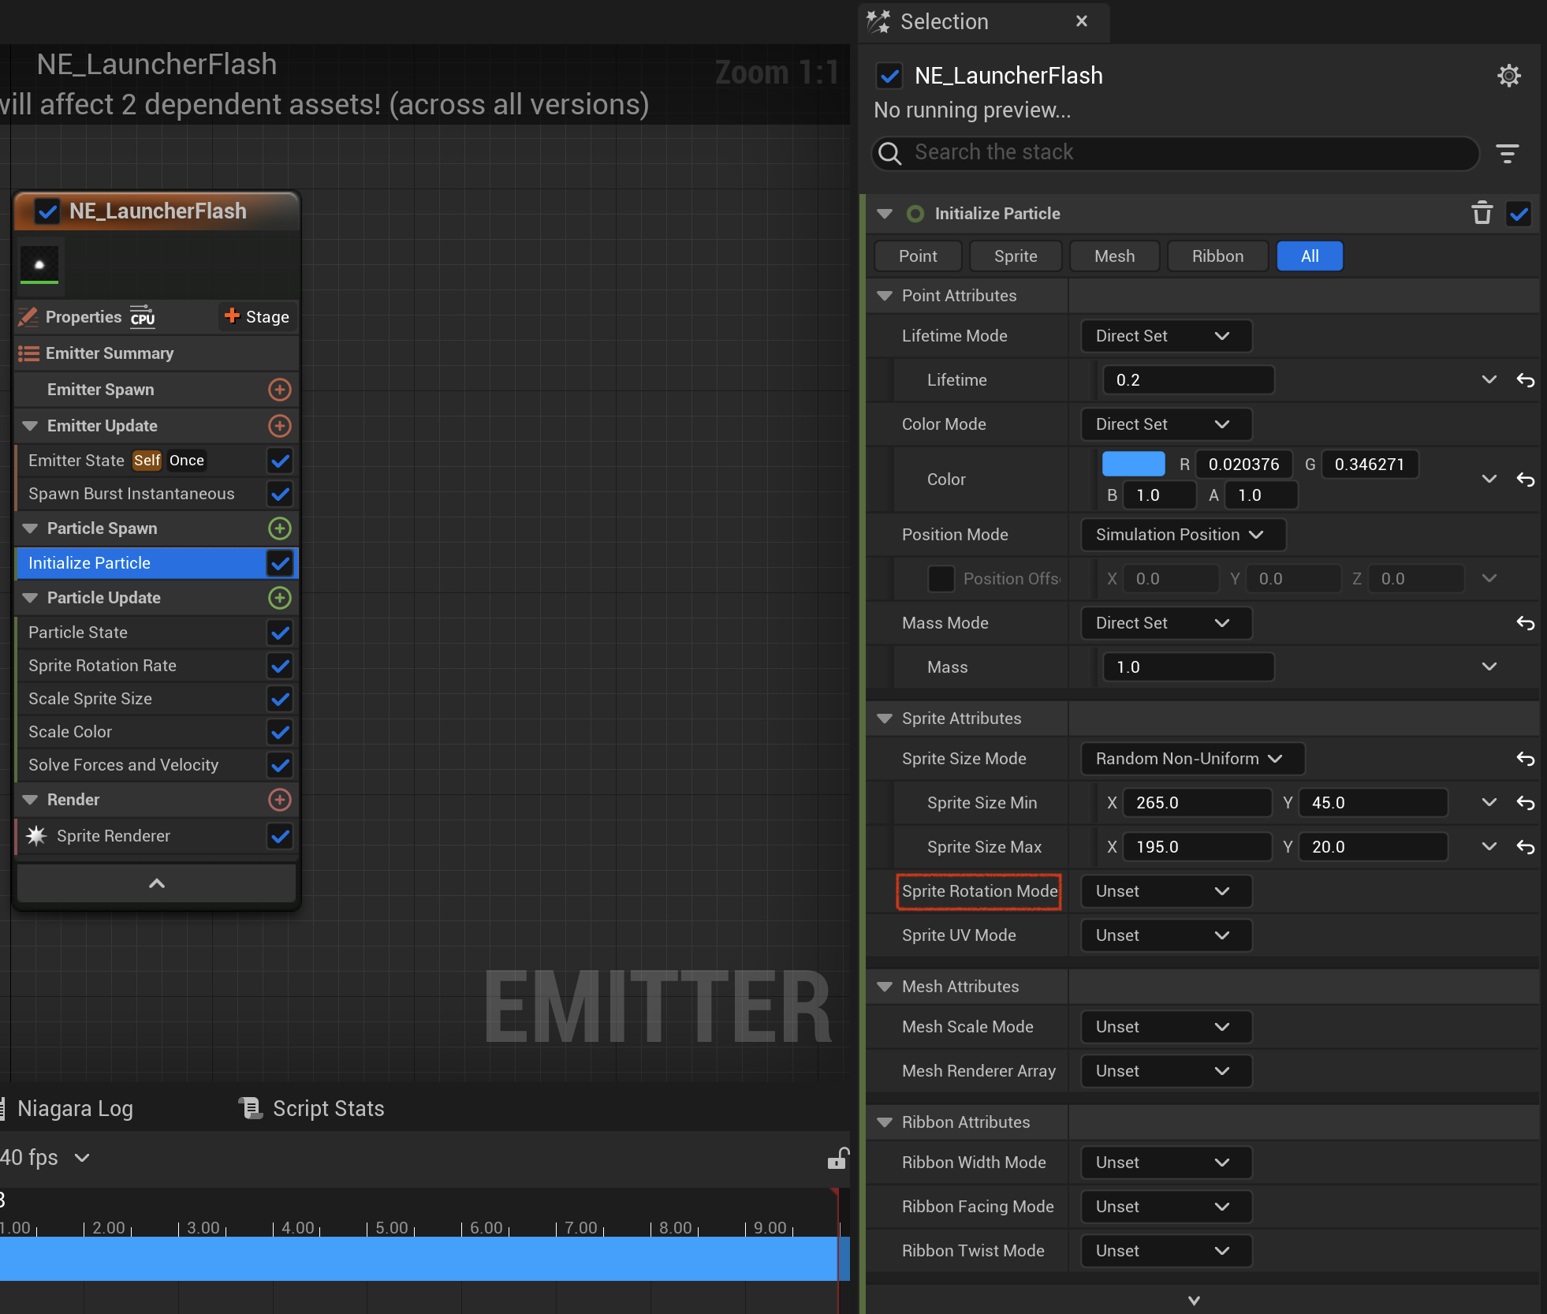Click the Emitter Summary list icon
This screenshot has height=1314, width=1547.
[x=28, y=353]
